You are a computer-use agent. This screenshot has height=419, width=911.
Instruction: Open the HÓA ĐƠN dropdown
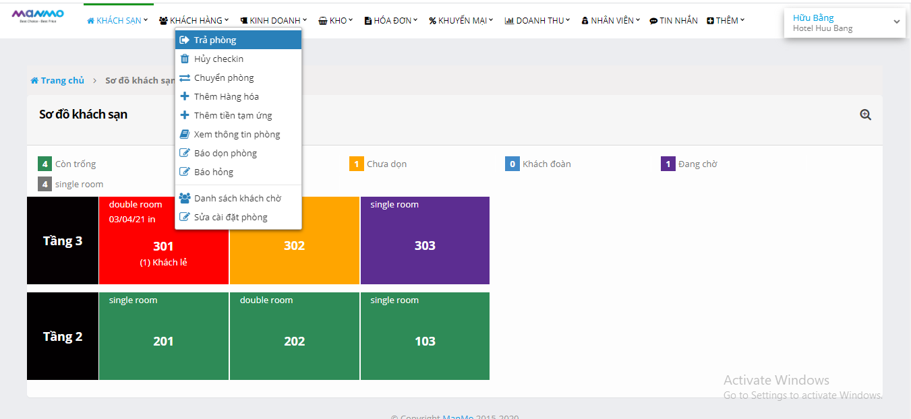click(391, 21)
